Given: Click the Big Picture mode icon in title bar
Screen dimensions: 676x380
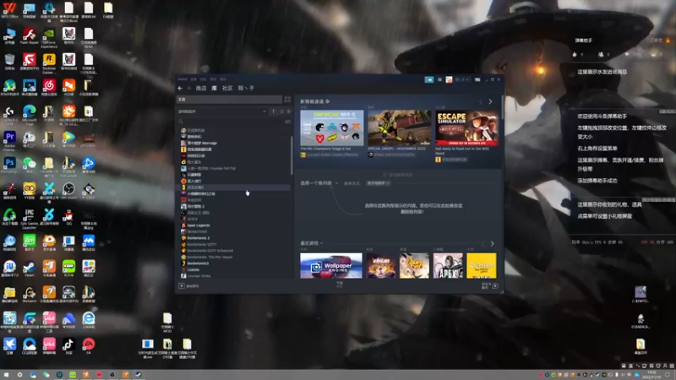Looking at the screenshot, I should pyautogui.click(x=477, y=79).
